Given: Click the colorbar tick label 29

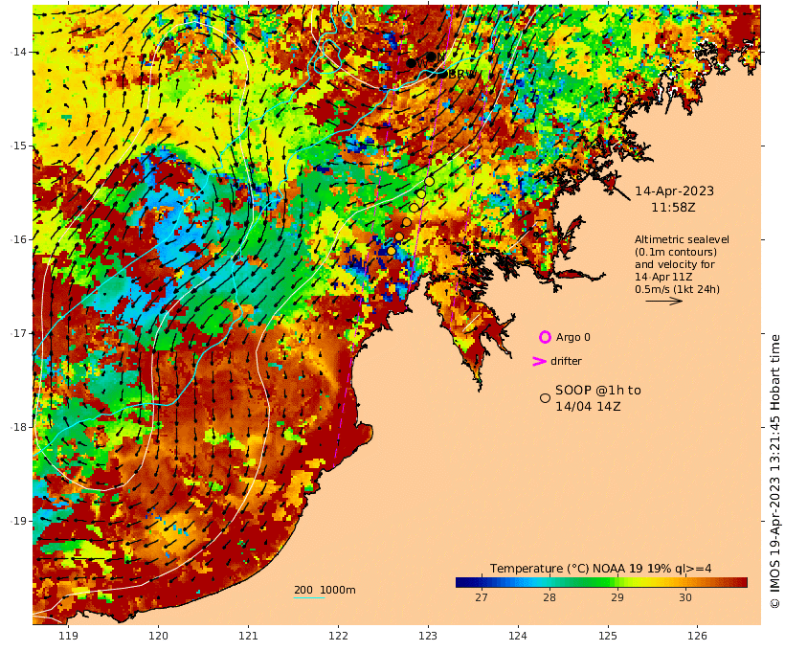Looking at the screenshot, I should coord(617,597).
